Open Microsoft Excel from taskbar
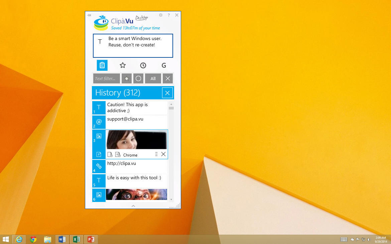 [77, 239]
